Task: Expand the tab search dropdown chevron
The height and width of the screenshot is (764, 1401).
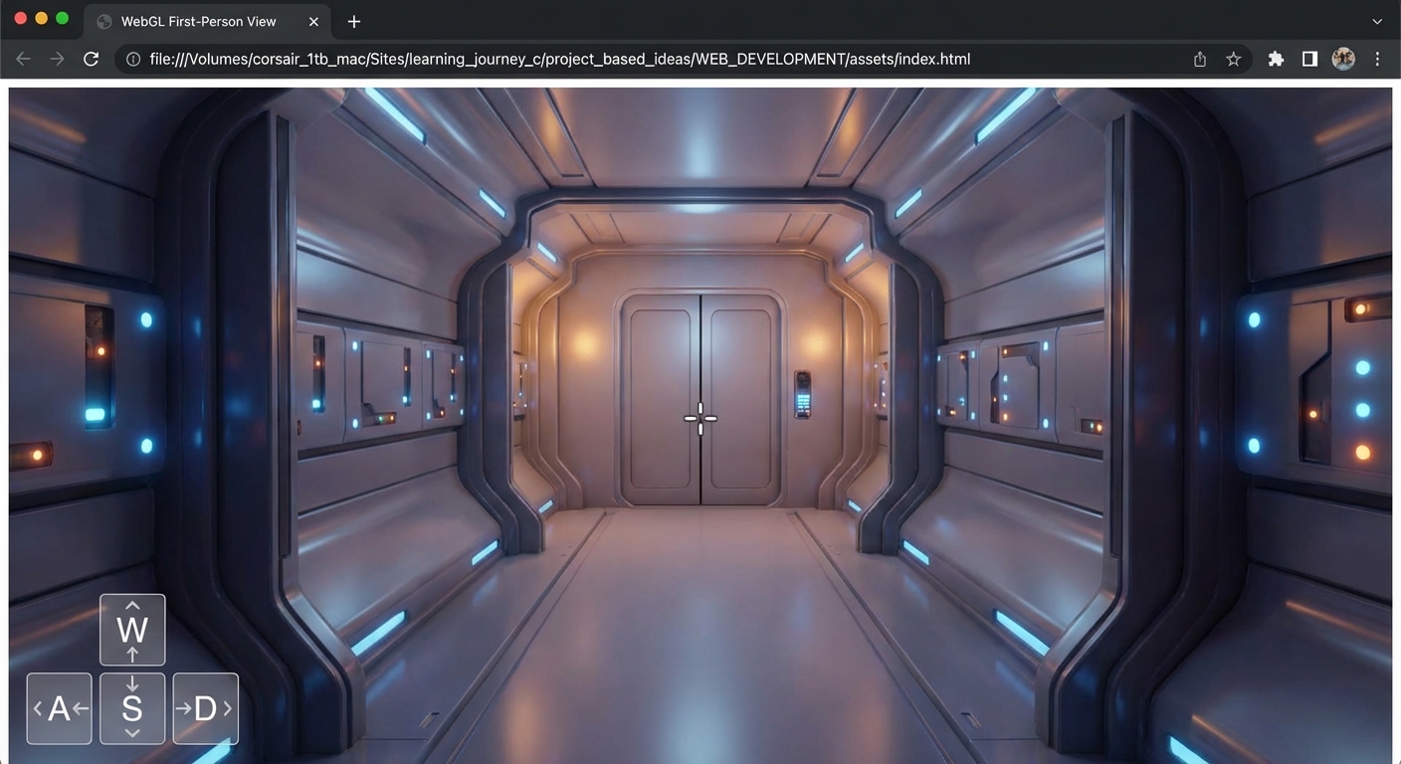Action: [1377, 21]
